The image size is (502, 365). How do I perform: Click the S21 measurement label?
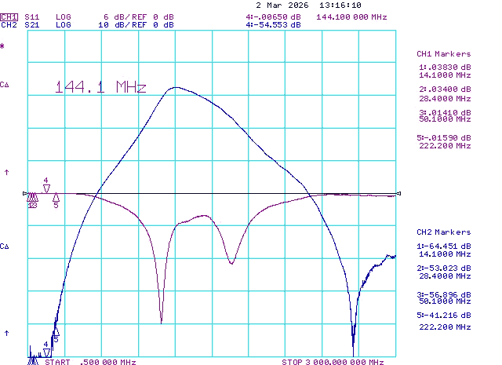pos(31,25)
